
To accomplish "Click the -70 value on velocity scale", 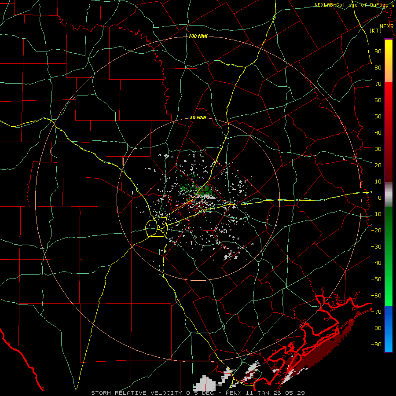I will pyautogui.click(x=376, y=312).
